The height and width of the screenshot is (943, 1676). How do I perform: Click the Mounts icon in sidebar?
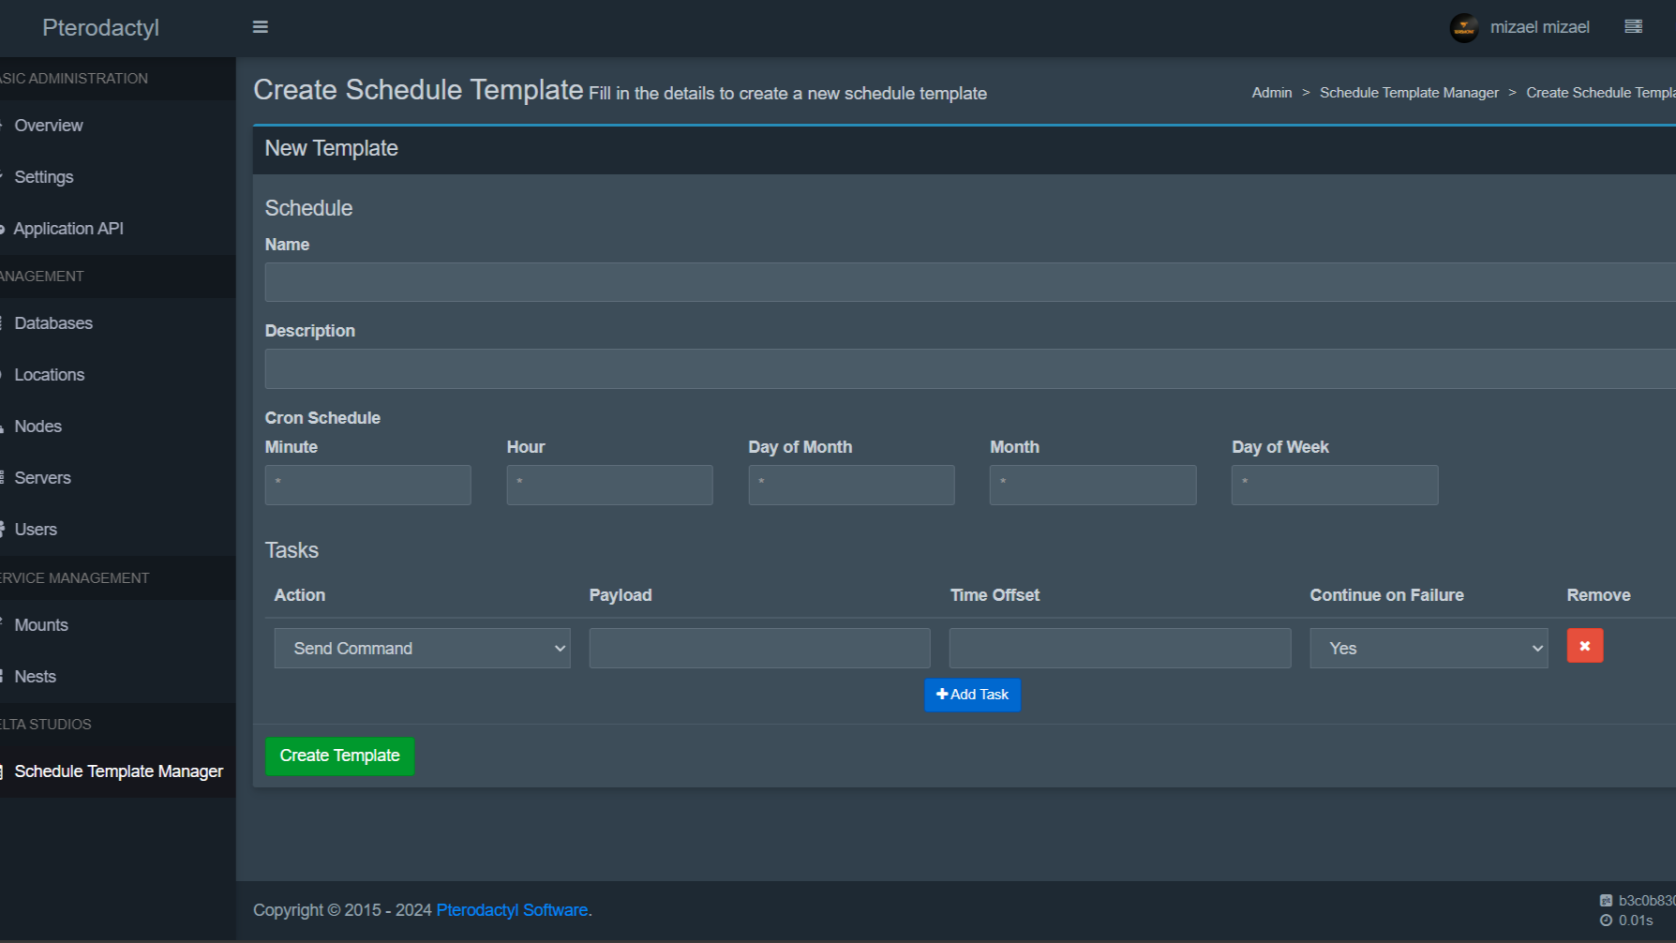tap(2, 624)
